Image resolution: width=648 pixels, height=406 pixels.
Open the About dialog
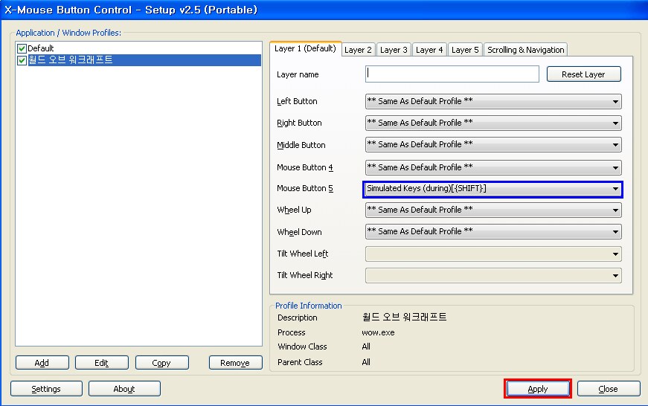(124, 389)
